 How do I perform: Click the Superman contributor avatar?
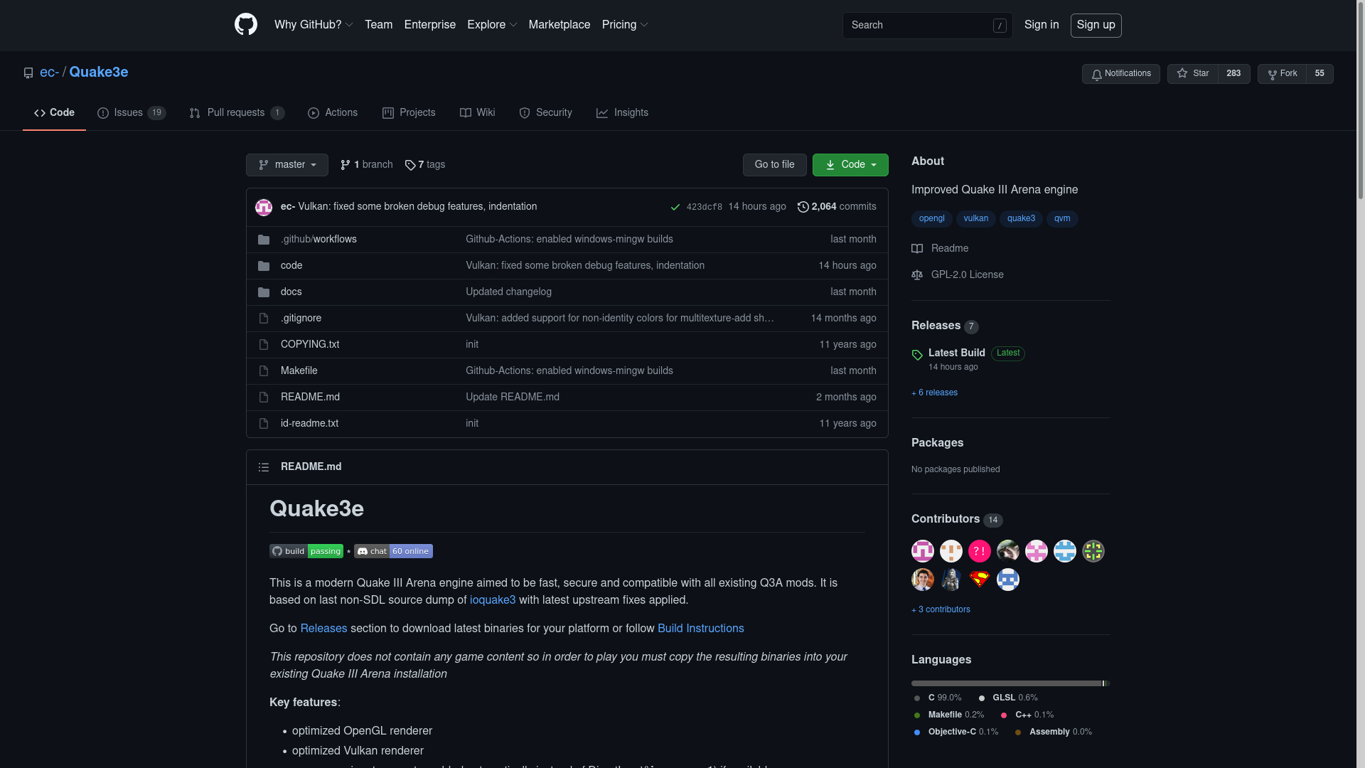979,580
